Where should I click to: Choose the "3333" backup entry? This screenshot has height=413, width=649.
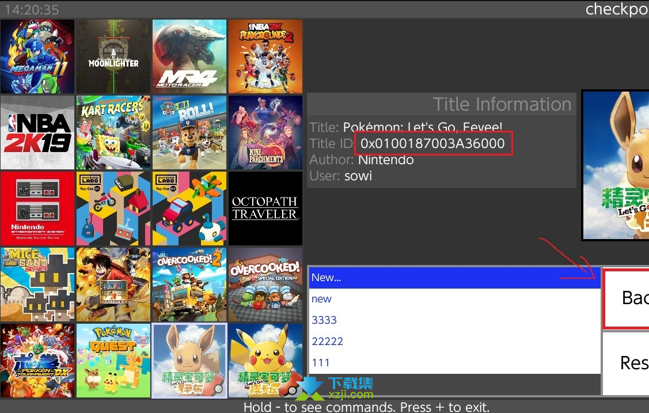click(x=454, y=320)
